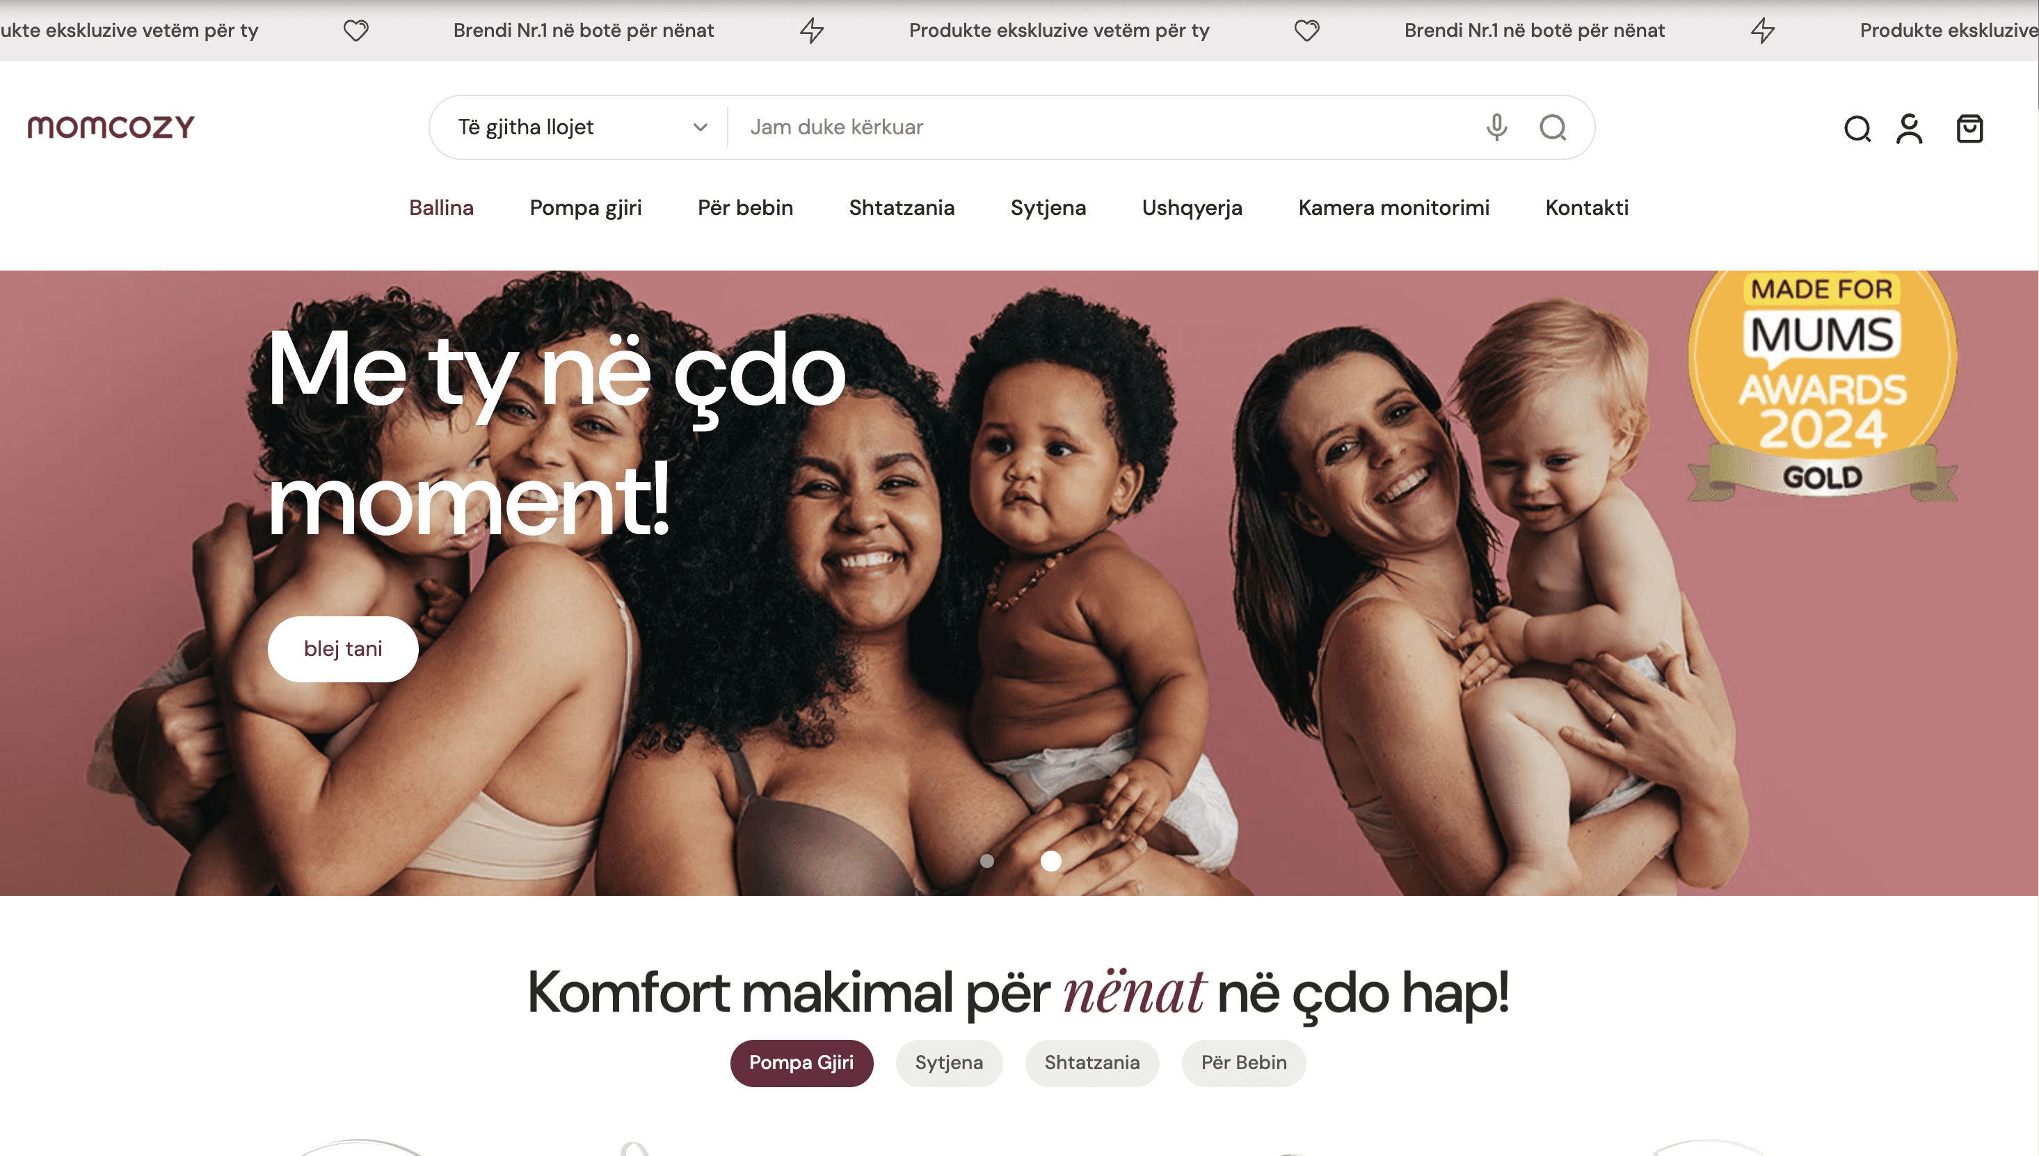Click the chevron arrow in category selector

(x=700, y=127)
